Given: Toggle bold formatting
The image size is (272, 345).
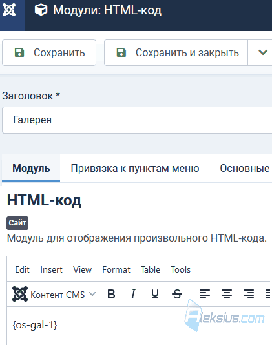Looking at the screenshot, I should (111, 294).
